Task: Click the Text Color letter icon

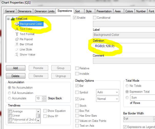Action: pyautogui.click(x=17, y=29)
